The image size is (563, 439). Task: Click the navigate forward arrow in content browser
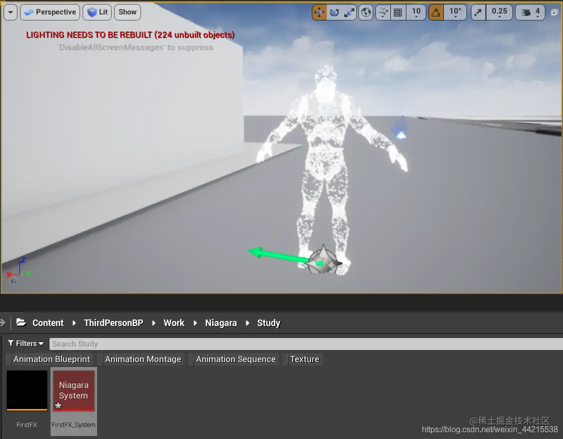pyautogui.click(x=3, y=322)
